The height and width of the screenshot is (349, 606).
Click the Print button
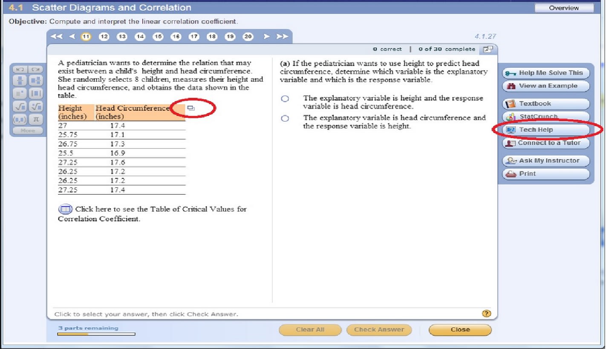(546, 174)
